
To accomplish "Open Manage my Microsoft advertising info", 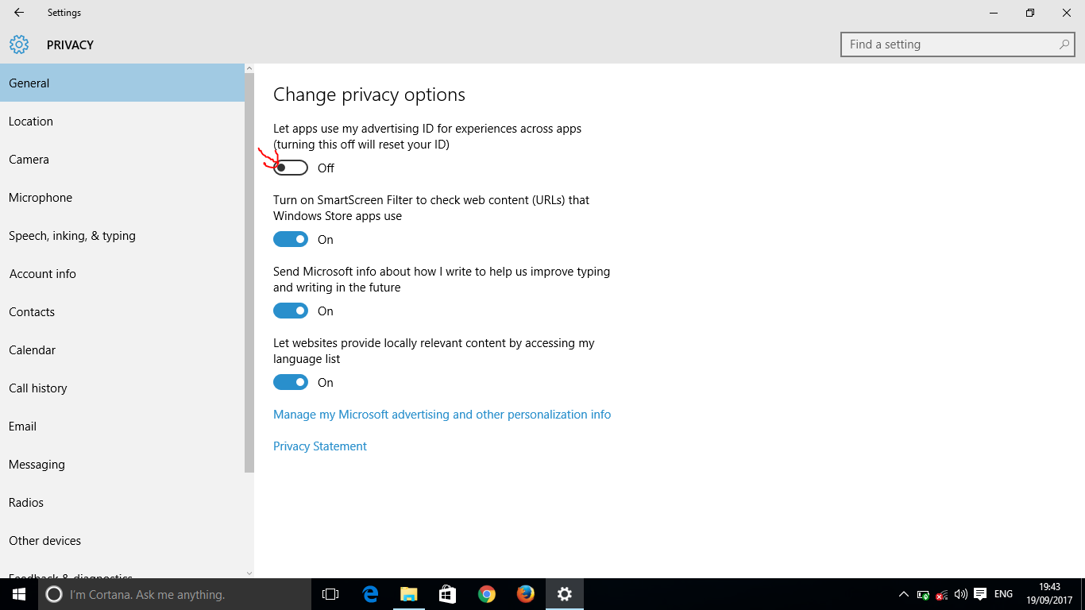I will [442, 414].
